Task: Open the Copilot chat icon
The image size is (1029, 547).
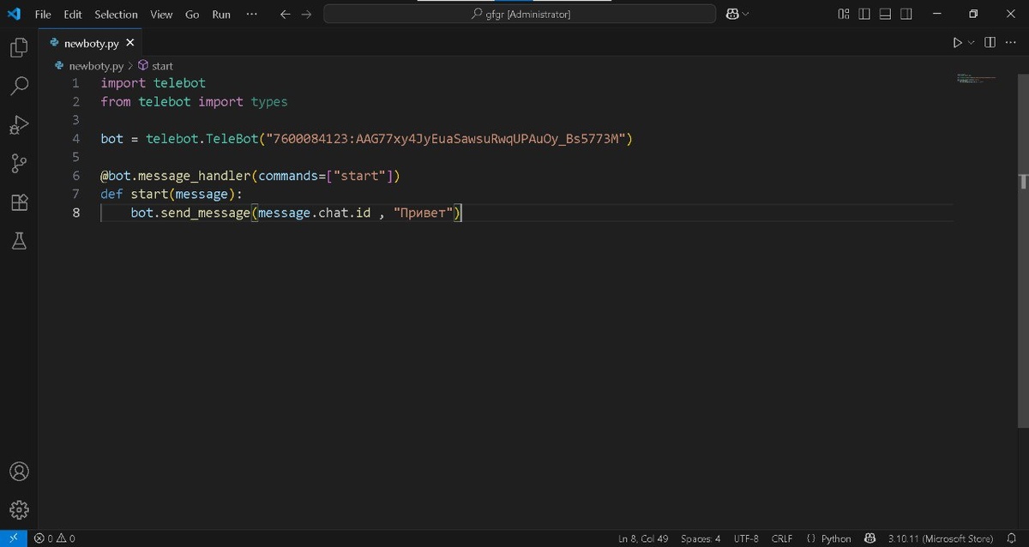Action: tap(732, 14)
